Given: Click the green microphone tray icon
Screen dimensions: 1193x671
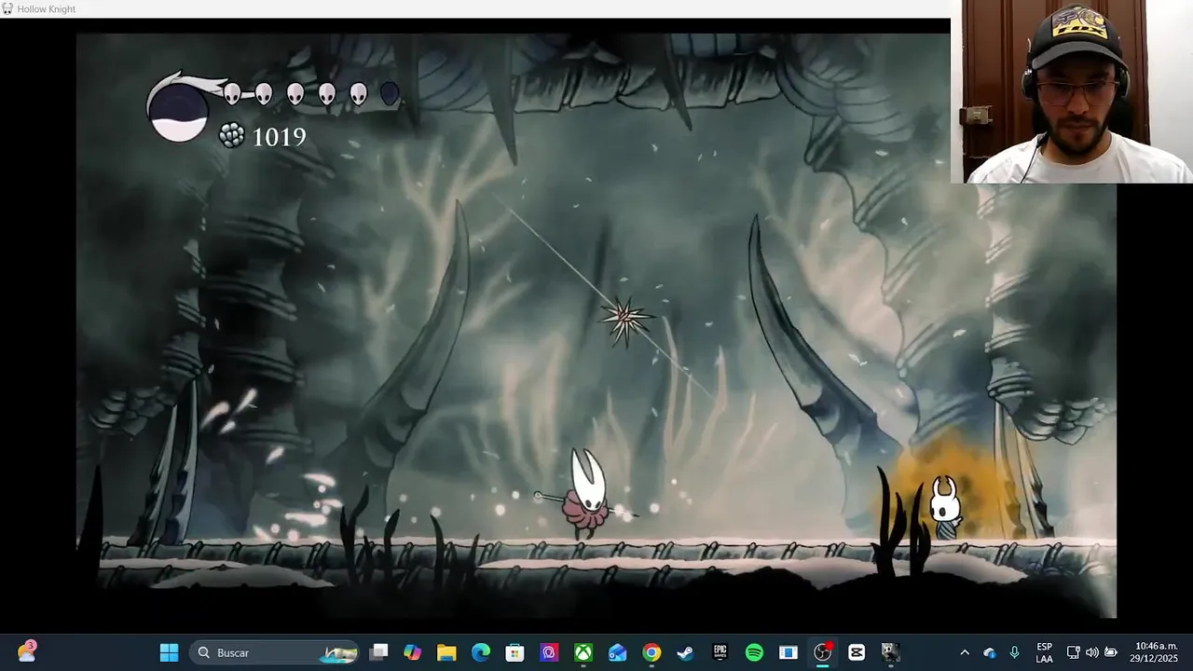Looking at the screenshot, I should pyautogui.click(x=1014, y=652).
